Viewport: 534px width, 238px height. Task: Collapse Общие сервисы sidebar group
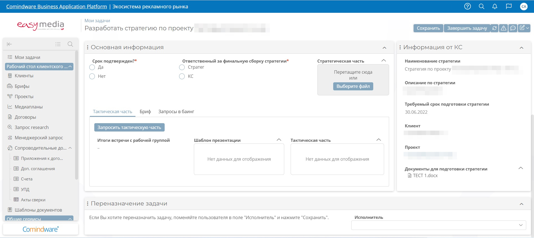click(70, 219)
